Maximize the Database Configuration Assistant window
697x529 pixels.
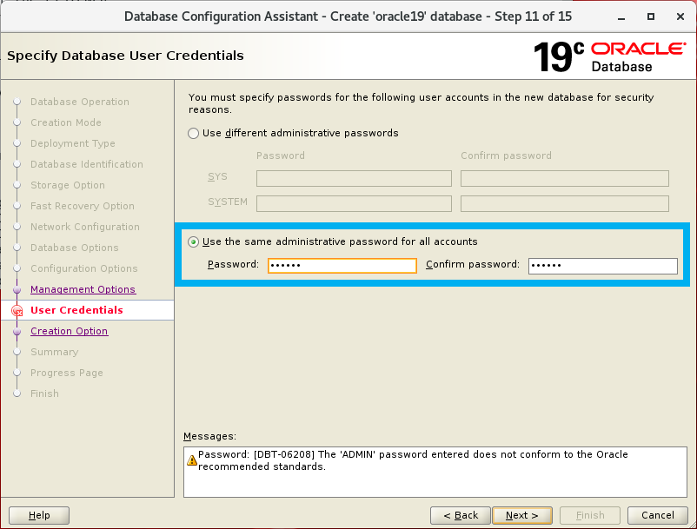[x=651, y=17]
